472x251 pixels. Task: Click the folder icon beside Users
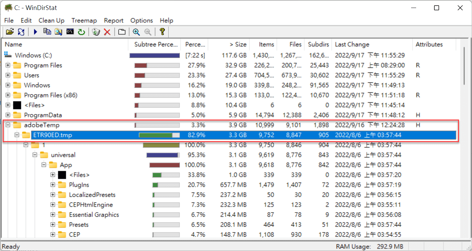click(17, 75)
